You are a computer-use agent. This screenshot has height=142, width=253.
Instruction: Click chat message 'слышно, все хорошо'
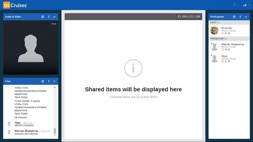26,134
